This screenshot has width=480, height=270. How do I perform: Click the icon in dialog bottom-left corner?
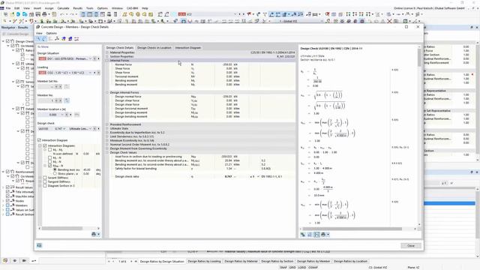tap(39, 245)
